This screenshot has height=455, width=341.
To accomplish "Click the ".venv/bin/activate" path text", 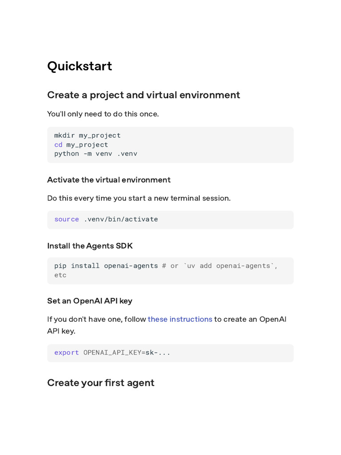I will pos(121,219).
